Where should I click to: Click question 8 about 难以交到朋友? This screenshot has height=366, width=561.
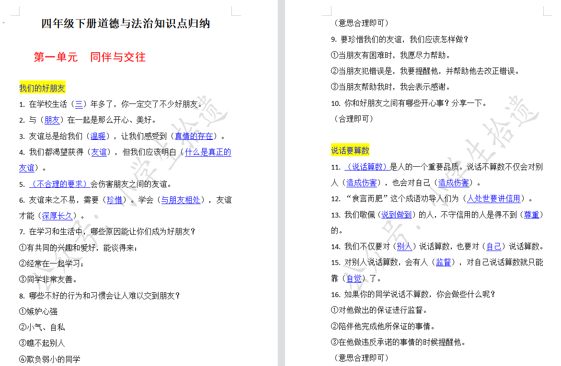(100, 296)
